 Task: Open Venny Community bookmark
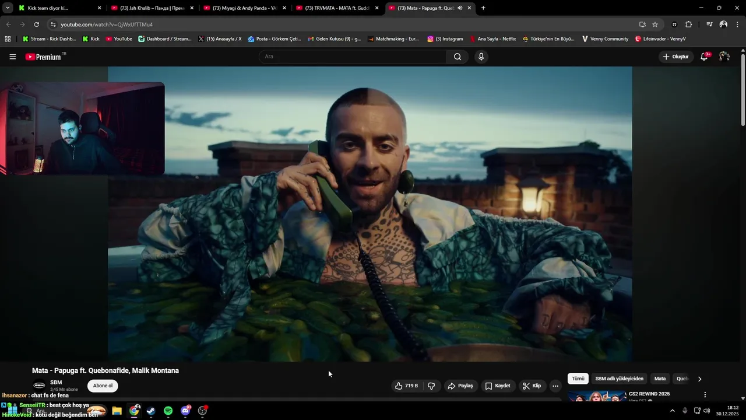[605, 39]
